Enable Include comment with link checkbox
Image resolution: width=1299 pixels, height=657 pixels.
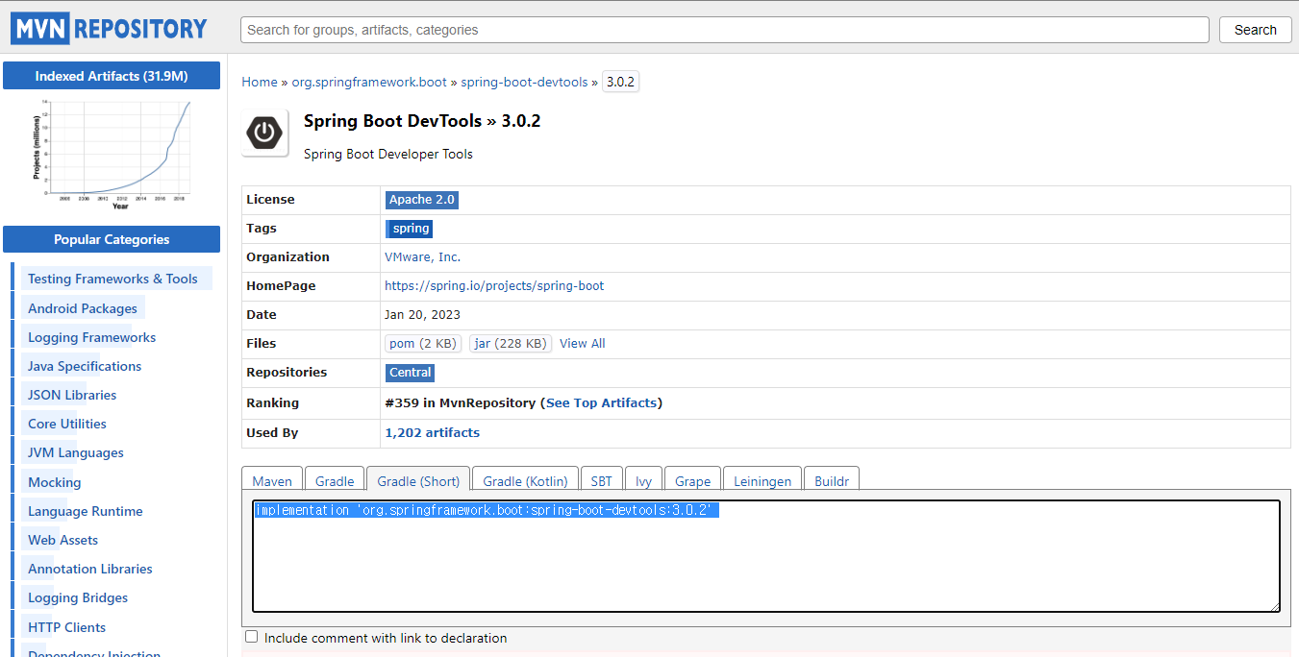pos(252,637)
